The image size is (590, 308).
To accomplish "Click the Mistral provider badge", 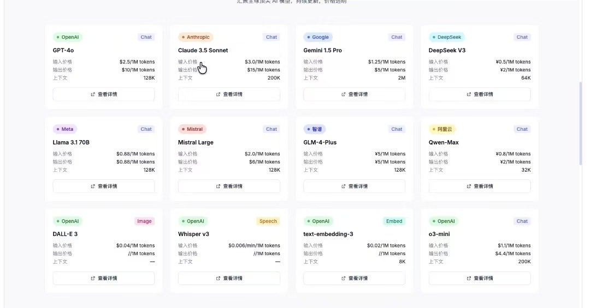I will 192,129.
